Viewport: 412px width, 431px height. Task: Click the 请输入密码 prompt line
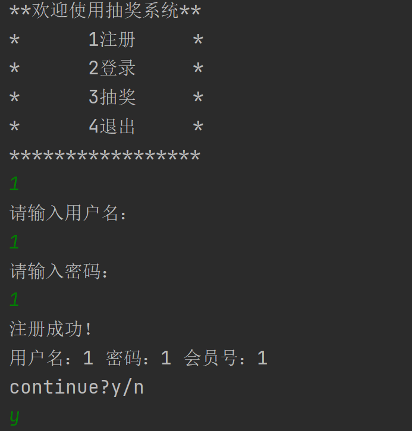point(58,271)
